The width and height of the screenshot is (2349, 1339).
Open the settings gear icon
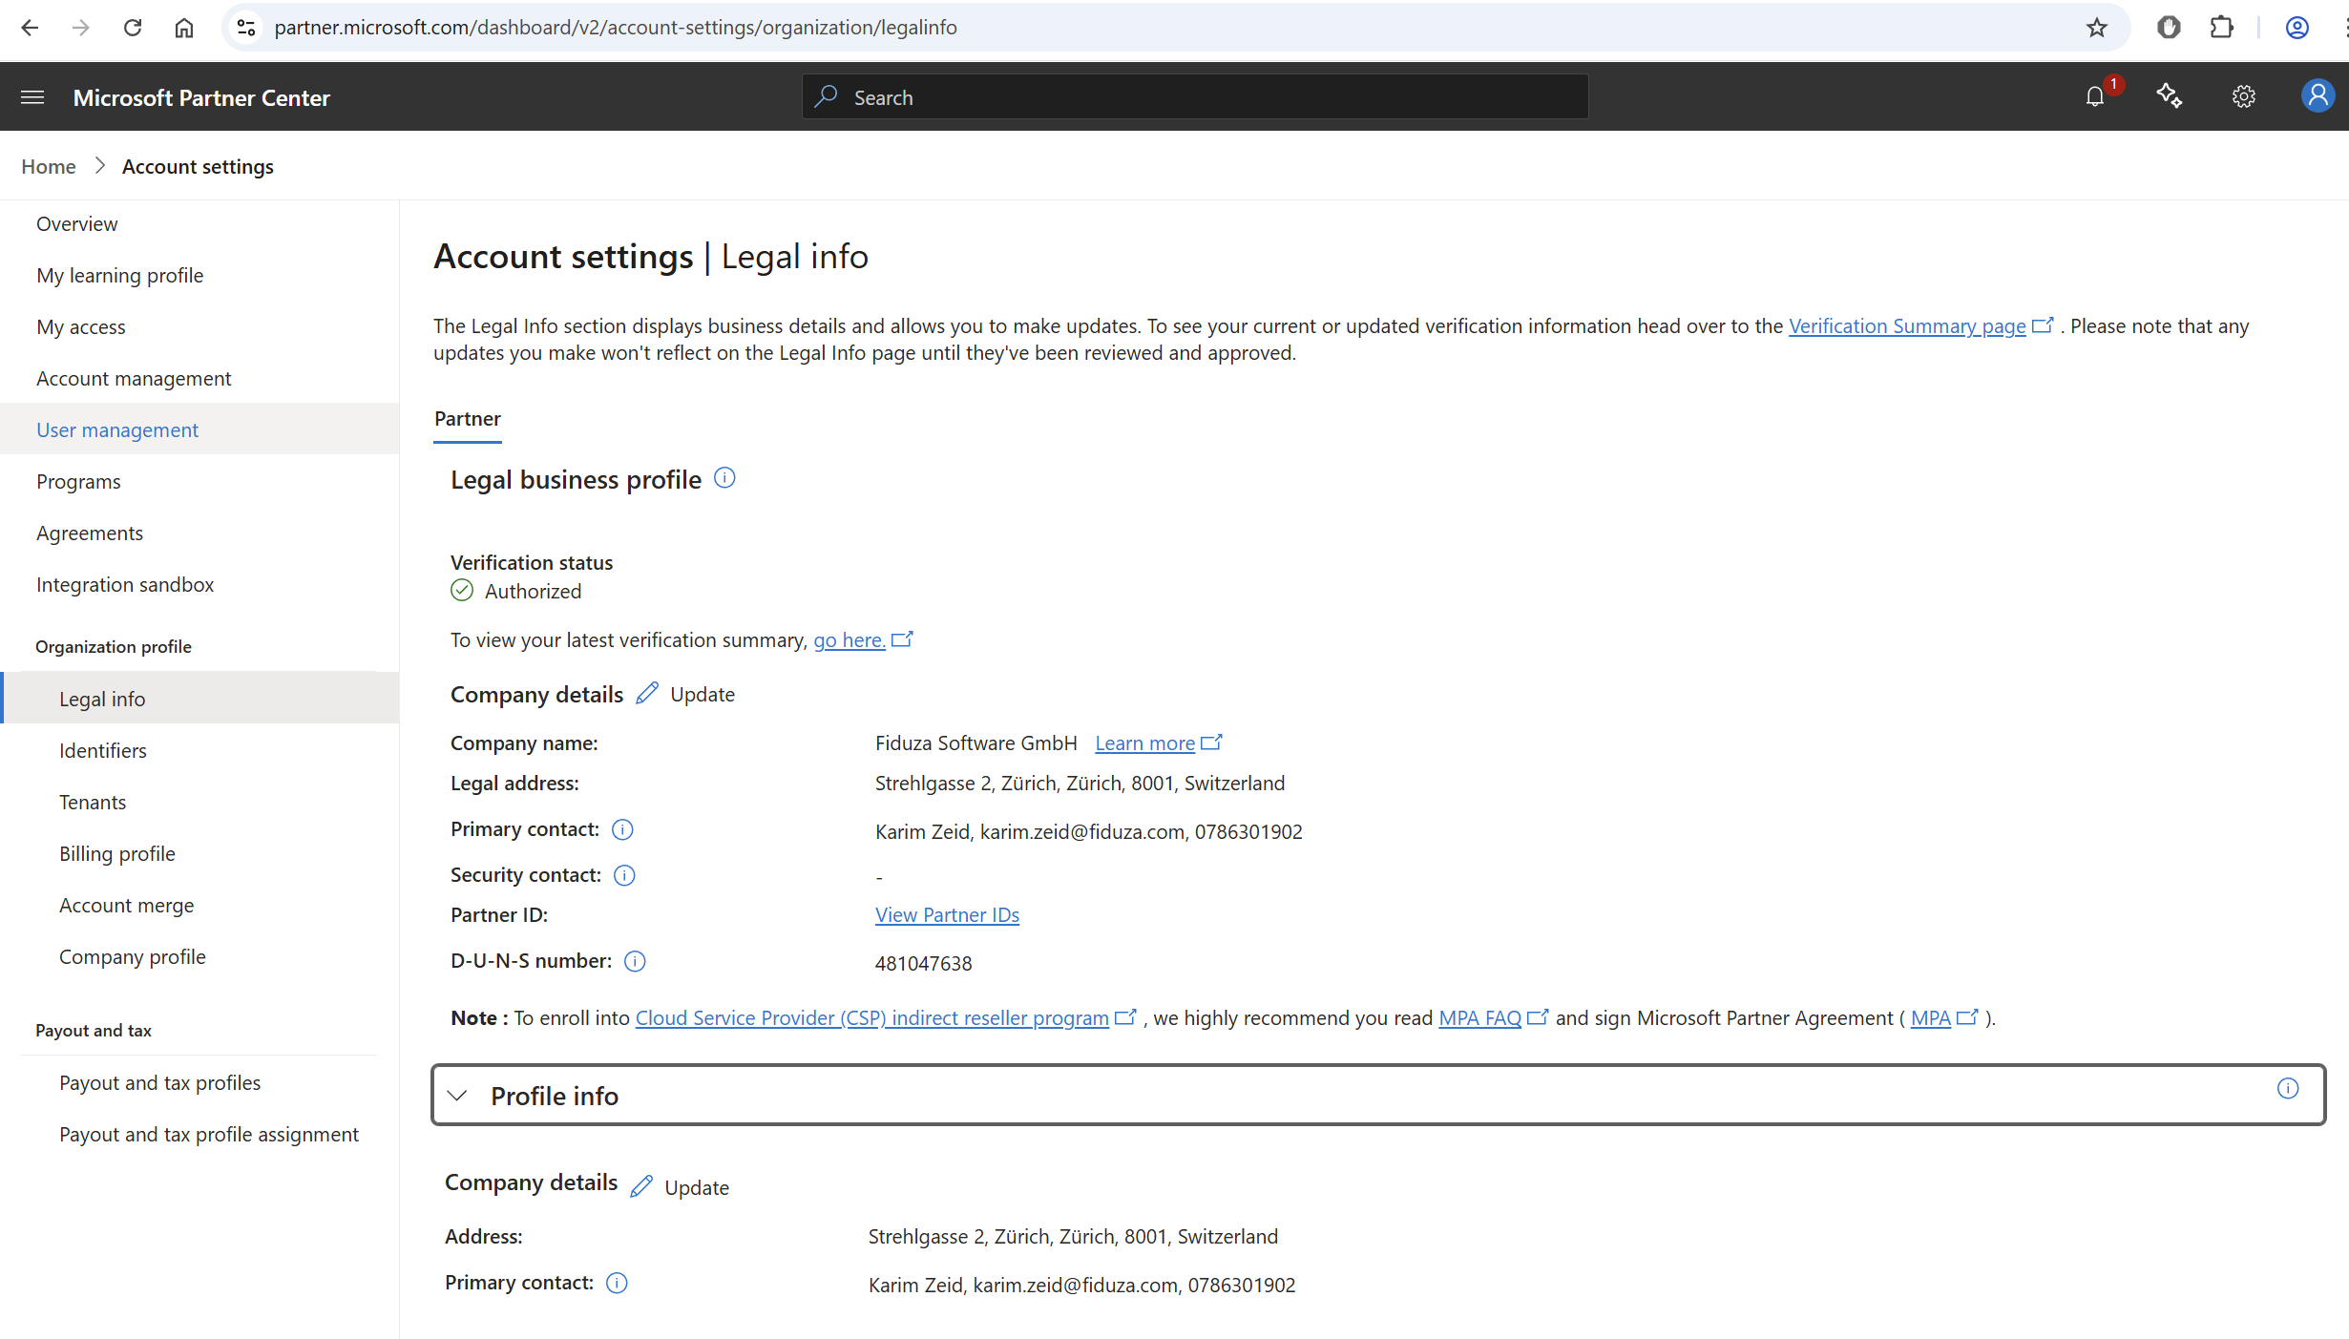tap(2243, 97)
